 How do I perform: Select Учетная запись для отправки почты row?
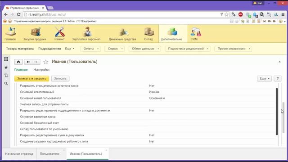point(148,104)
